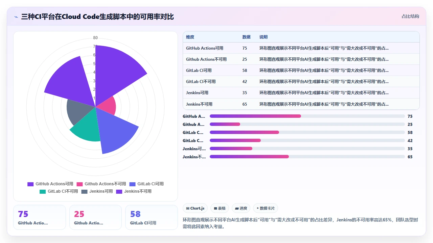Image resolution: width=433 pixels, height=243 pixels.
Task: Toggle GitLab CI可用 indigo legend swatch
Action: (132, 184)
